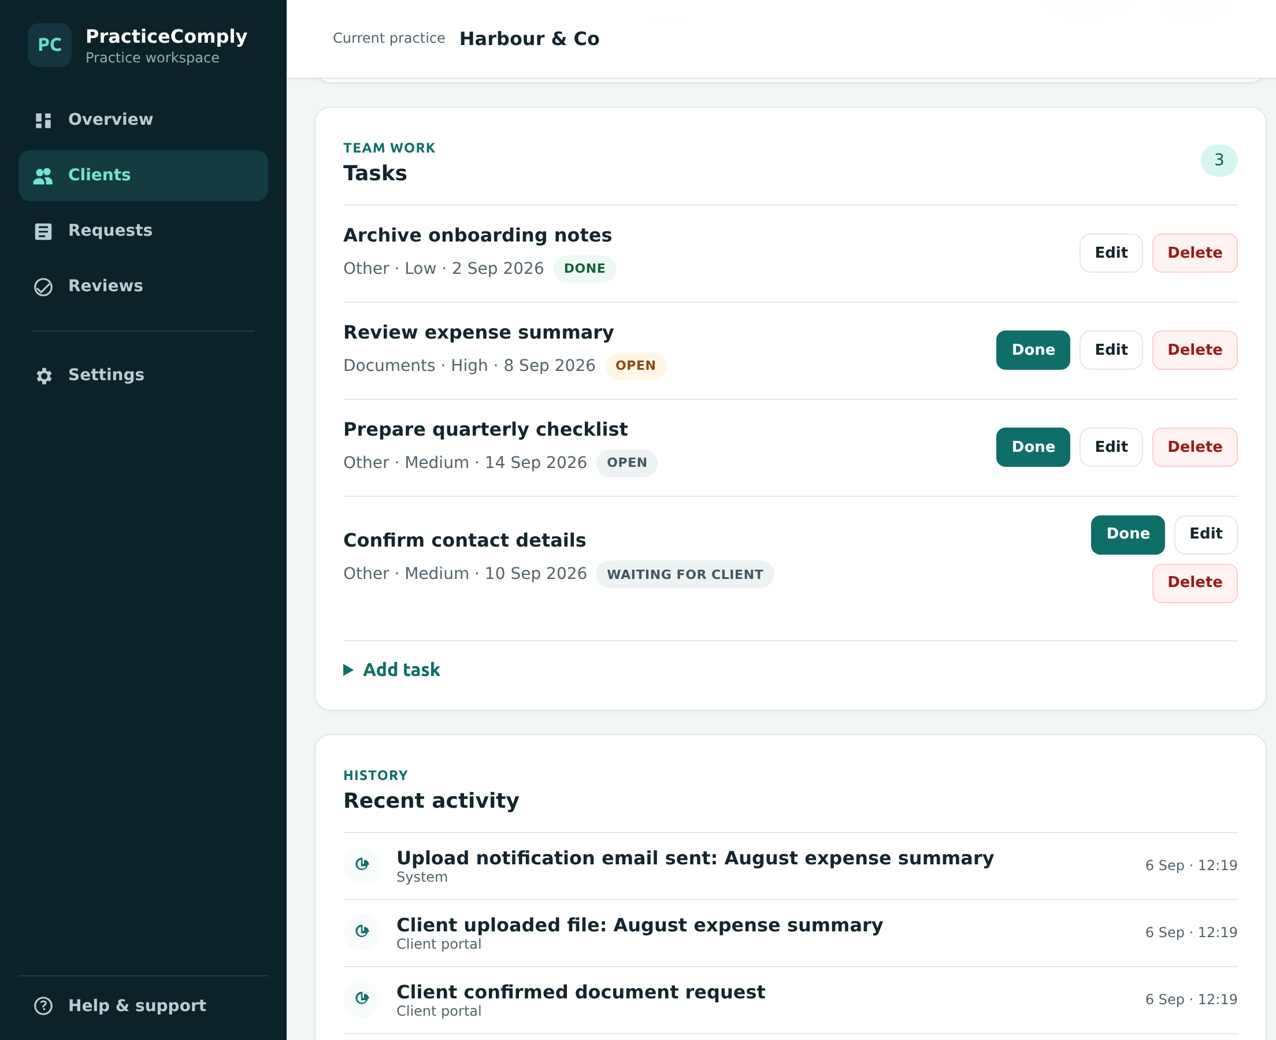The image size is (1276, 1040).
Task: Click the WAITING FOR CLIENT status badge
Action: [685, 574]
